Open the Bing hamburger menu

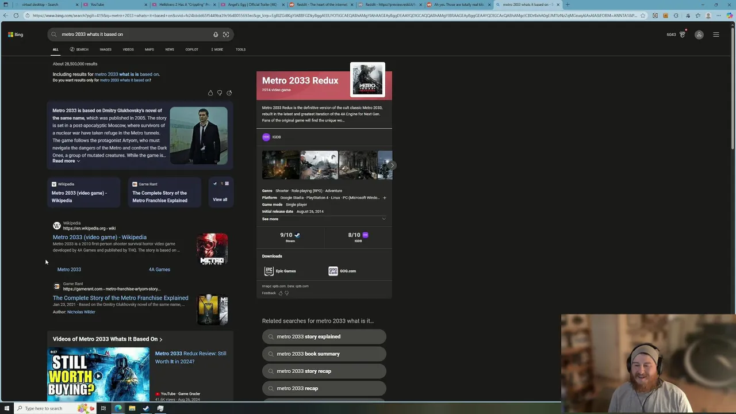[716, 34]
